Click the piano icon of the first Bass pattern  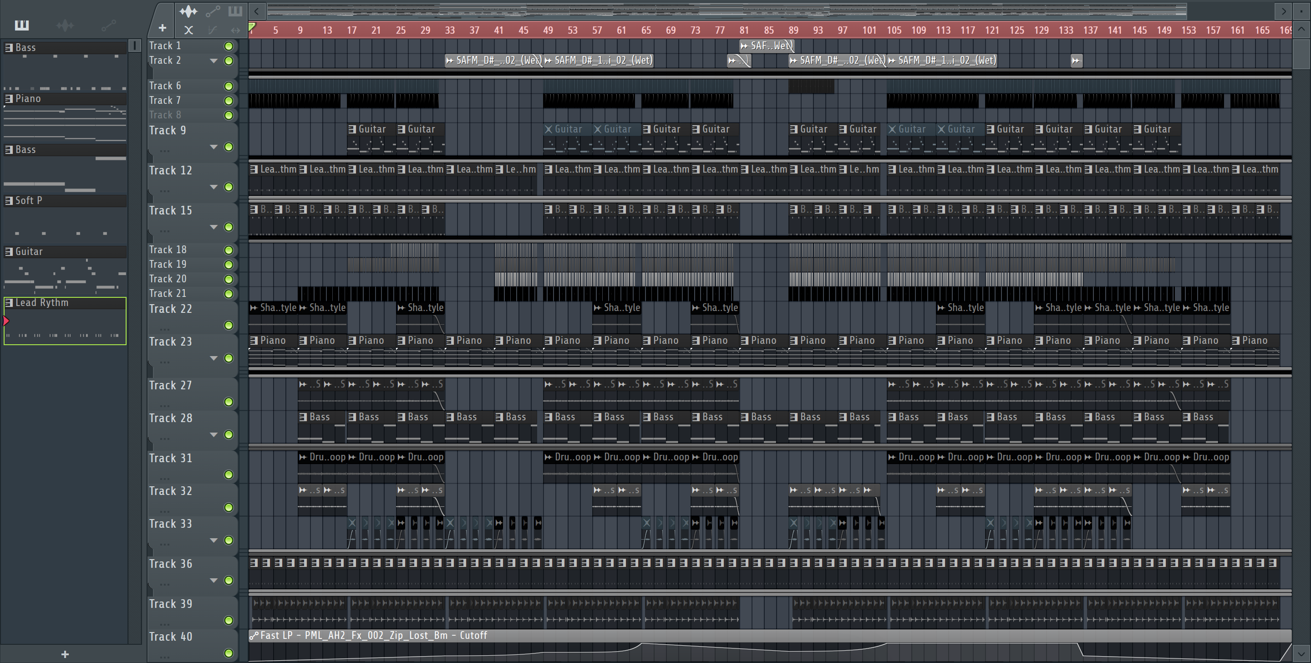pos(9,47)
